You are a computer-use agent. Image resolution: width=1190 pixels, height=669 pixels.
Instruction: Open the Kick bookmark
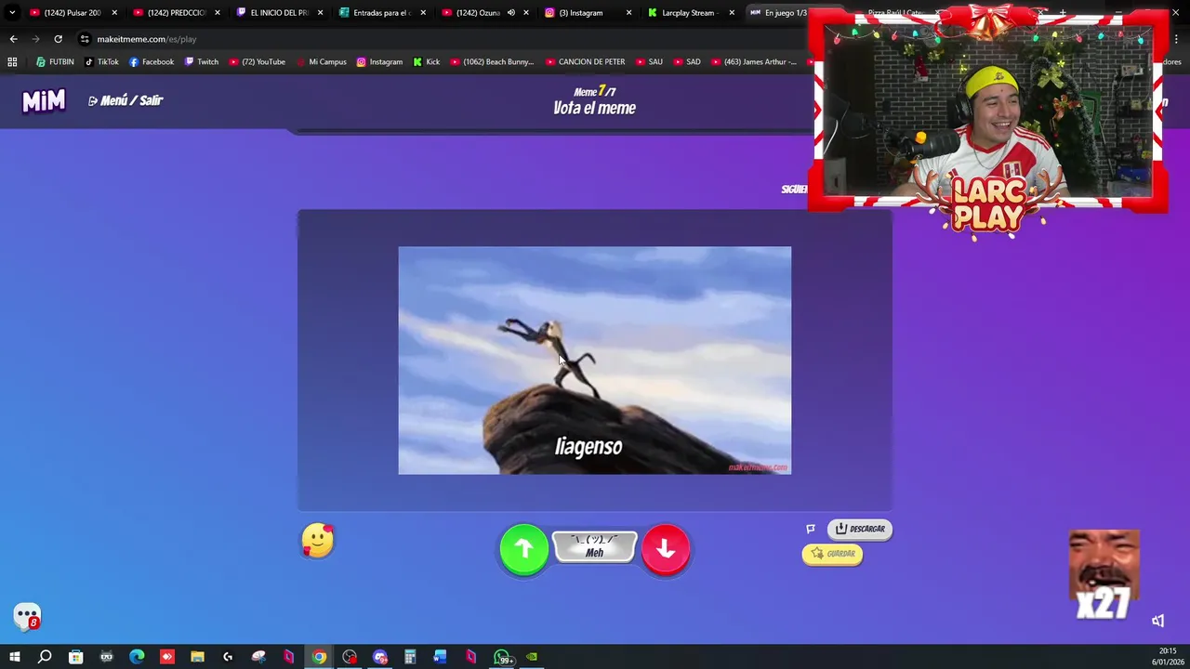click(427, 62)
